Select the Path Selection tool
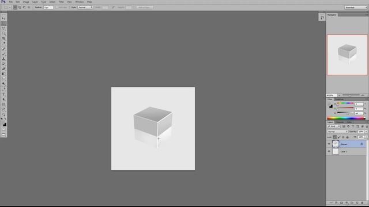Screen dimensions: 369x207 pos(3,99)
